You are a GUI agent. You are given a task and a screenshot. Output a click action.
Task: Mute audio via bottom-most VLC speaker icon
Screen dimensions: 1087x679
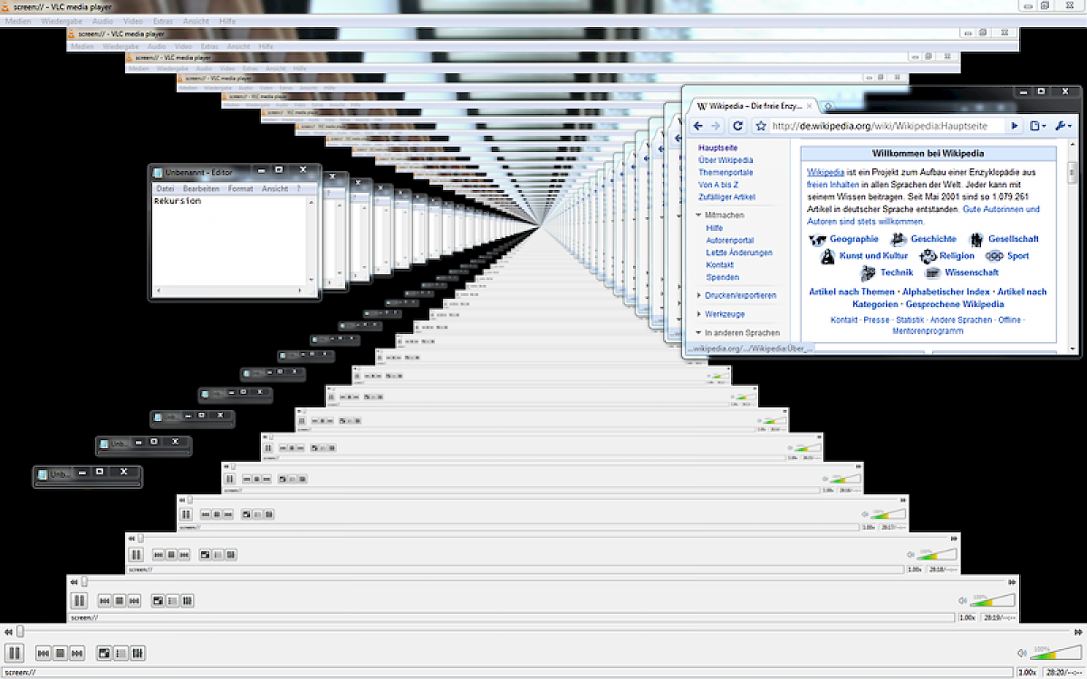(x=1022, y=653)
